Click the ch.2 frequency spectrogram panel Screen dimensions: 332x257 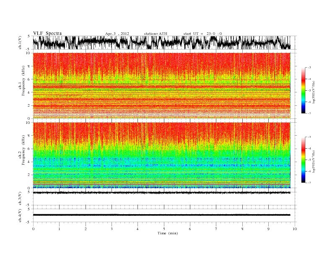coord(161,155)
